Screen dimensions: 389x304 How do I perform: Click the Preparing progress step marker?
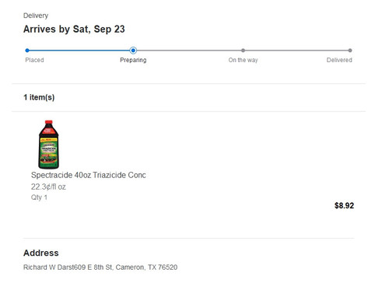pyautogui.click(x=133, y=51)
